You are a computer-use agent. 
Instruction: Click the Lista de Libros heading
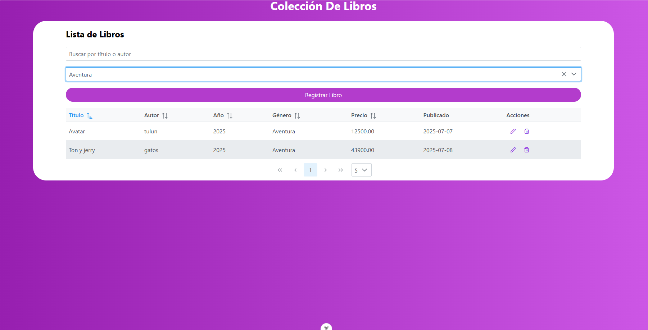[95, 35]
